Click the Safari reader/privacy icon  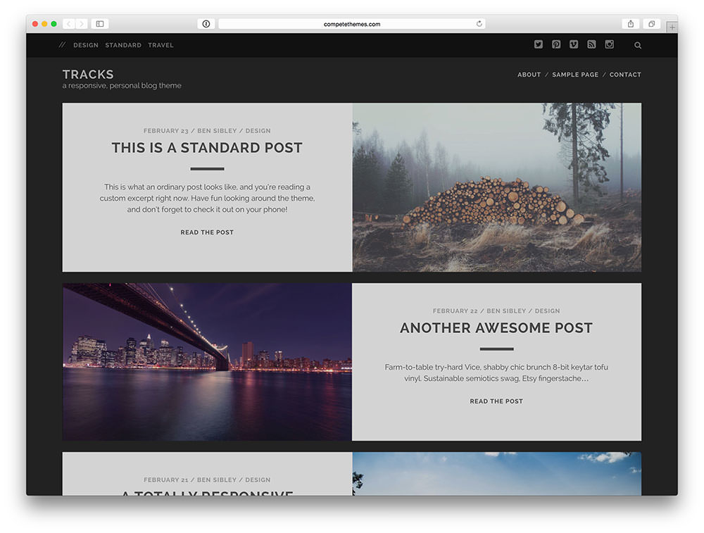pos(206,24)
